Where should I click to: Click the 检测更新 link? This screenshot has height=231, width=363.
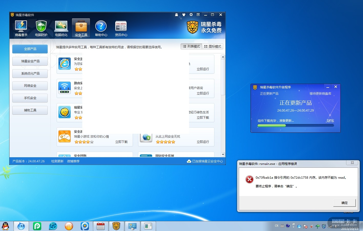click(x=57, y=161)
